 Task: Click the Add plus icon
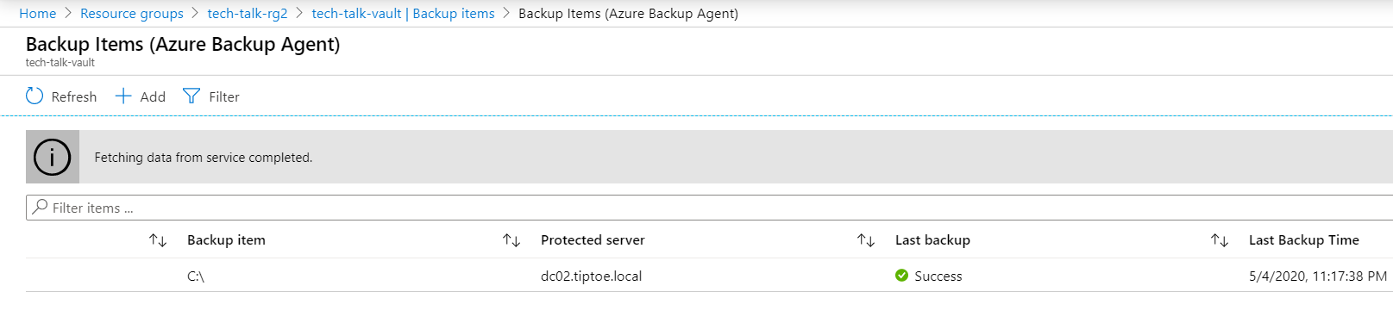[x=123, y=96]
